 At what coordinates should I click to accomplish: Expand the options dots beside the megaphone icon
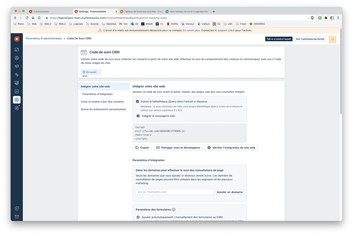22,66
